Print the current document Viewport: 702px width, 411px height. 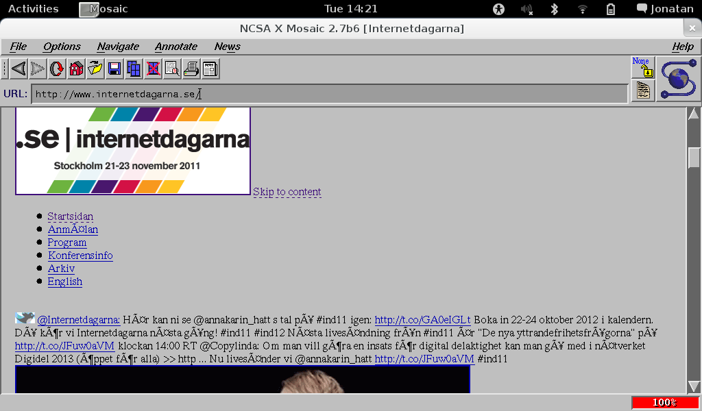[192, 69]
